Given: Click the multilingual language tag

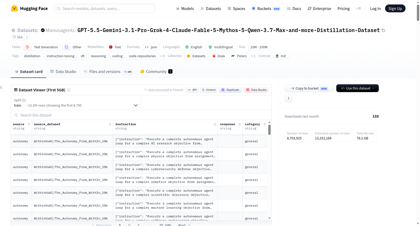Looking at the screenshot, I should click(220, 47).
